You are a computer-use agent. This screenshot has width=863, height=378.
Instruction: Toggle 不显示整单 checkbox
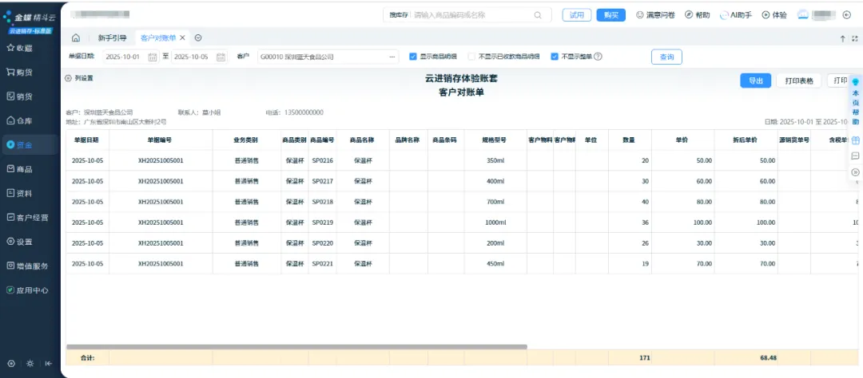[555, 57]
